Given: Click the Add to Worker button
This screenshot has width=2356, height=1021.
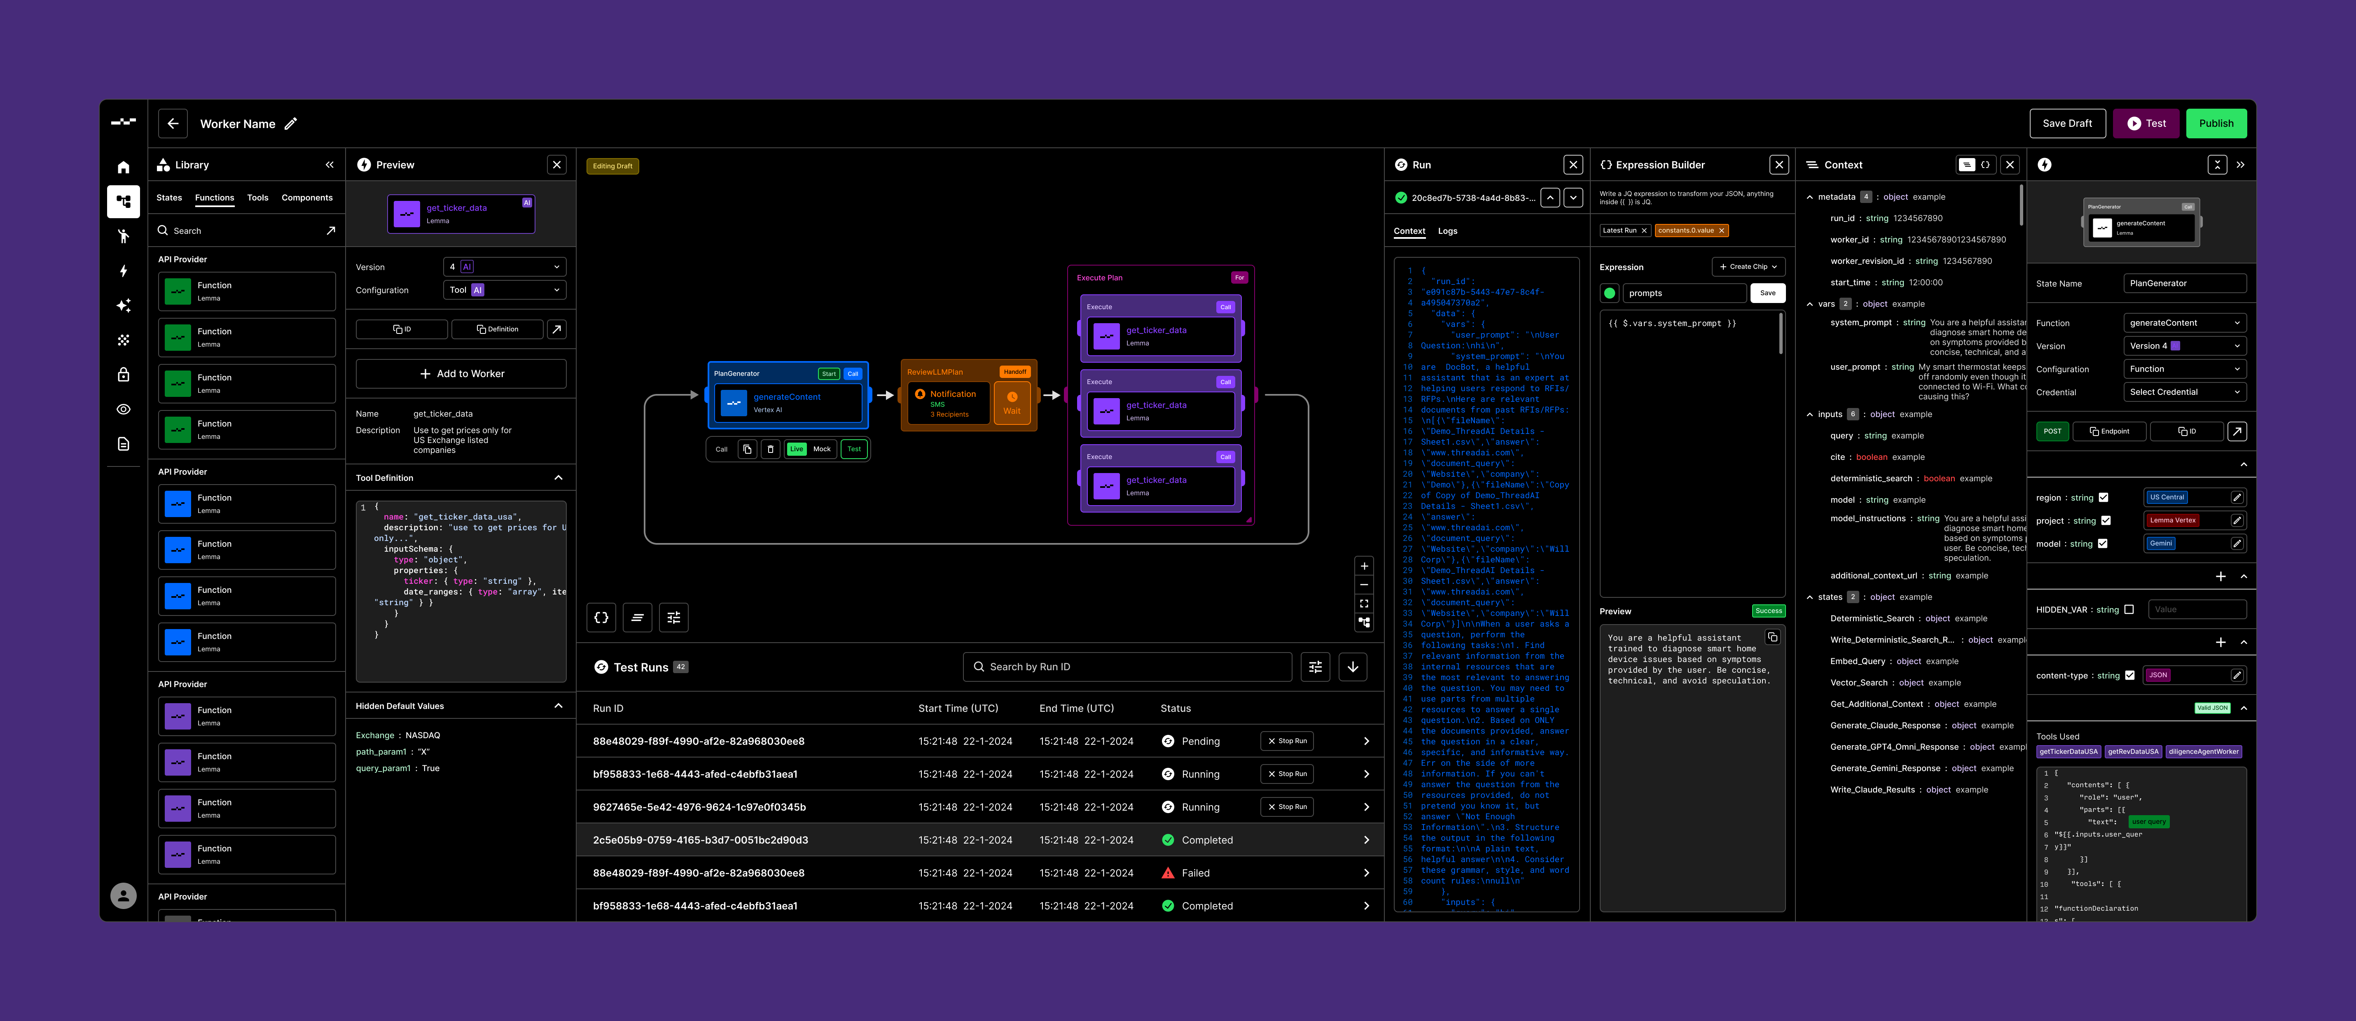Looking at the screenshot, I should (x=461, y=374).
